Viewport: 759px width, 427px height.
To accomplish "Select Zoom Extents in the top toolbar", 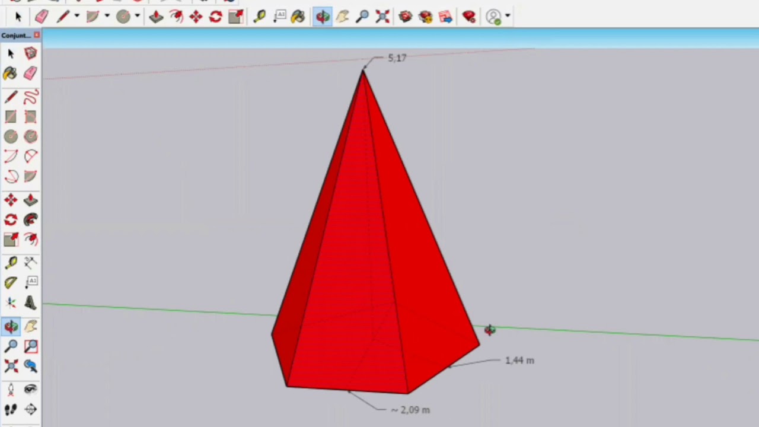I will pyautogui.click(x=382, y=17).
